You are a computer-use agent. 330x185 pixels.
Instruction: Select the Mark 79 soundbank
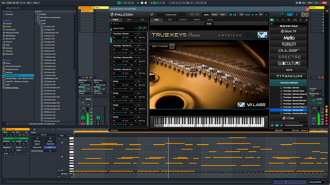coord(289,31)
